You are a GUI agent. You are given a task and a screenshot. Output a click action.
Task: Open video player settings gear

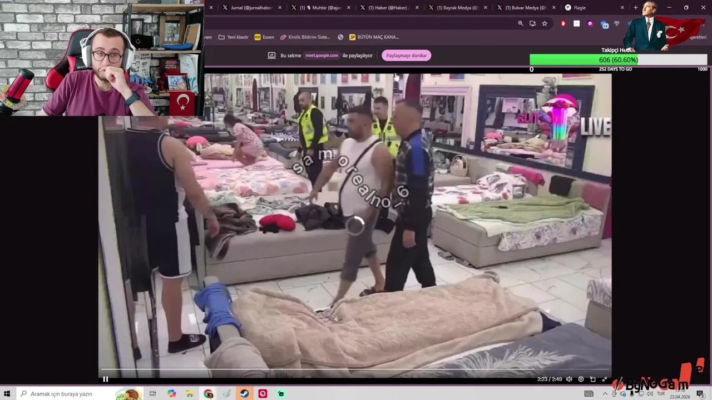[x=581, y=379]
